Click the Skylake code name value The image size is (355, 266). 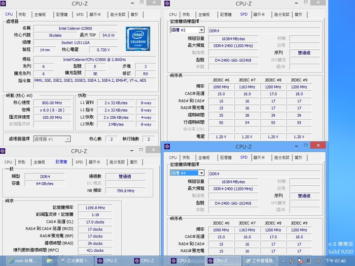pyautogui.click(x=55, y=35)
